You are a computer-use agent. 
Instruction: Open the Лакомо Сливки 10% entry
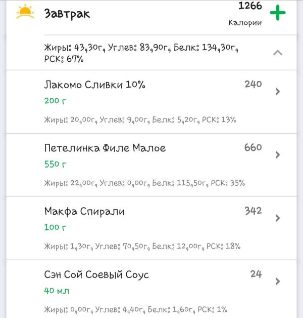tap(94, 85)
